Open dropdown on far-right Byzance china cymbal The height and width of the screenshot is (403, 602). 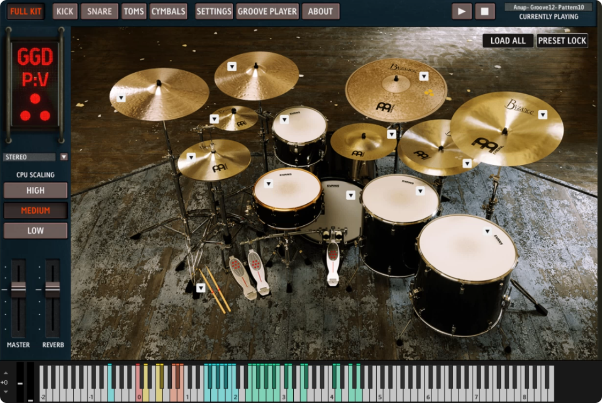click(543, 115)
